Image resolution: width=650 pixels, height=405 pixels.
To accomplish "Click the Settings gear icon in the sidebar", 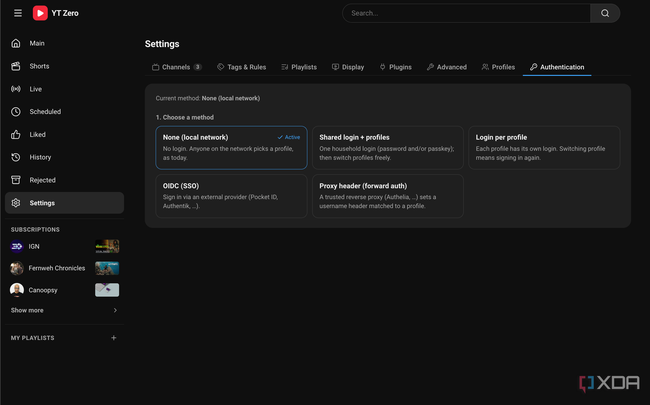I will [x=16, y=203].
